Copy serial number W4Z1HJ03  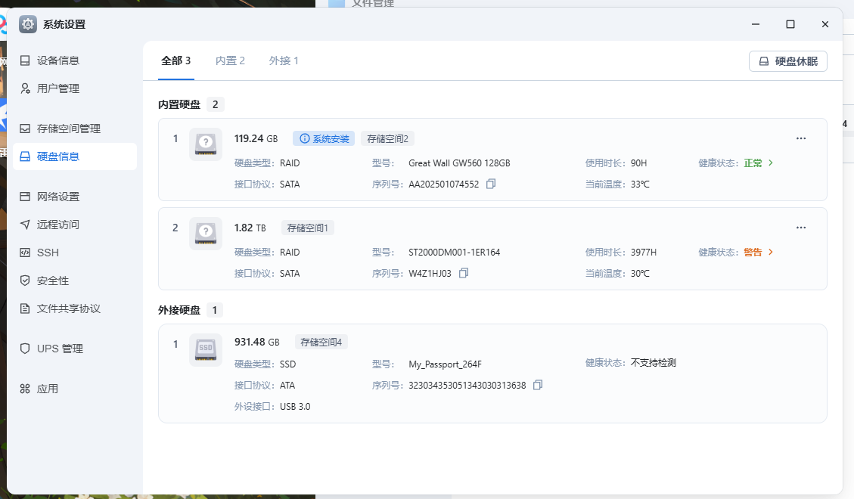pyautogui.click(x=464, y=273)
